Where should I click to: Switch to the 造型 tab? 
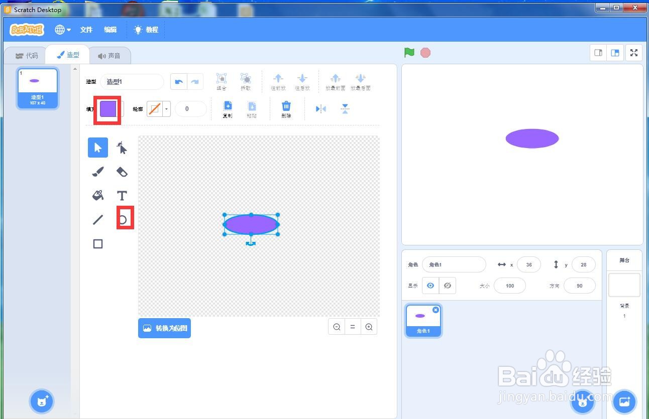68,55
